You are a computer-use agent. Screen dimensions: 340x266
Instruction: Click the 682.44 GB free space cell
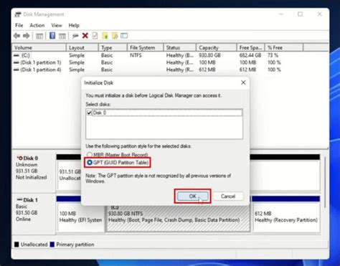[250, 55]
